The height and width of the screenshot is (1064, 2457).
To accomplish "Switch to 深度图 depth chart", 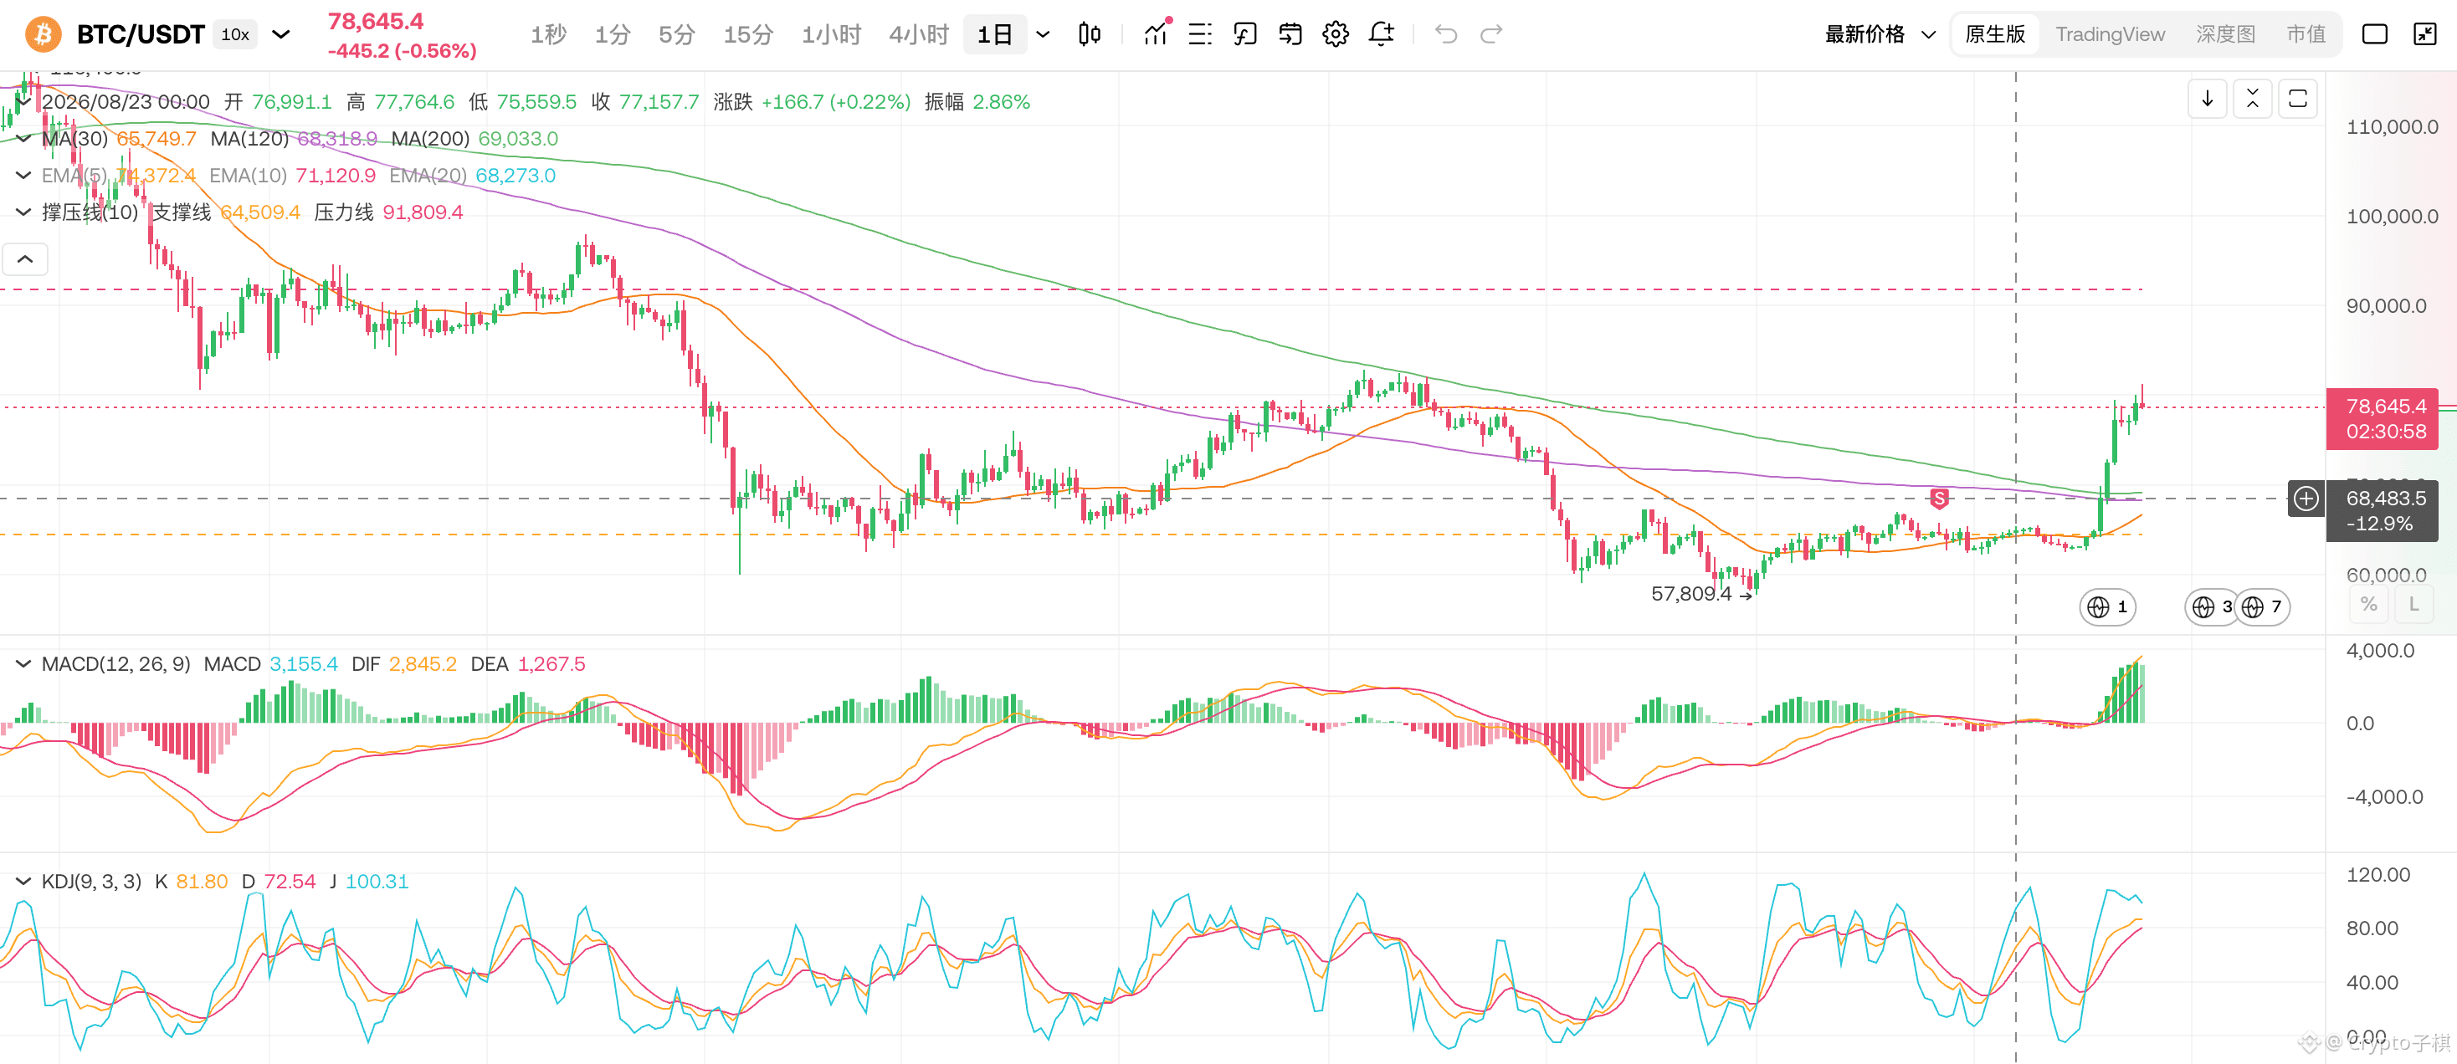I will 2225,34.
